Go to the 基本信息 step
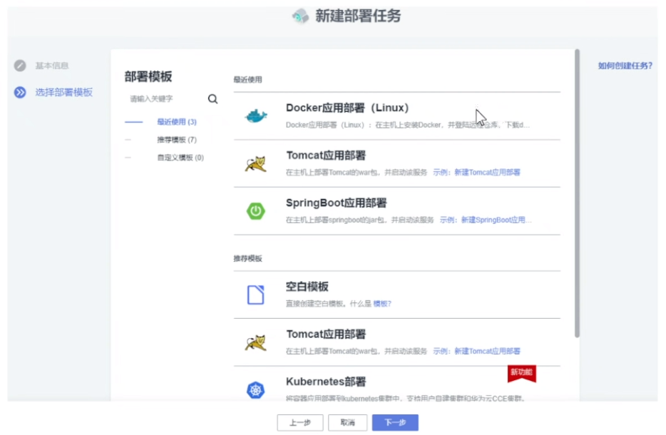This screenshot has height=435, width=666. [x=52, y=66]
